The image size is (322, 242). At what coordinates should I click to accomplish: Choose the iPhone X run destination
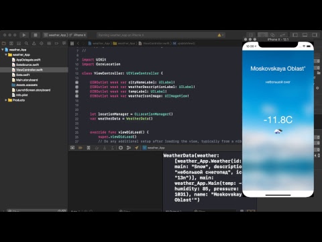pos(78,35)
